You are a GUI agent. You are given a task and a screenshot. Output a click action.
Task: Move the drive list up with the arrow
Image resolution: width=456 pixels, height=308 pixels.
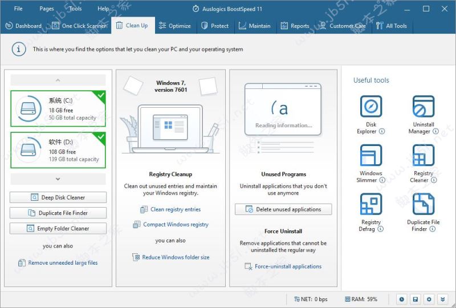(58, 80)
